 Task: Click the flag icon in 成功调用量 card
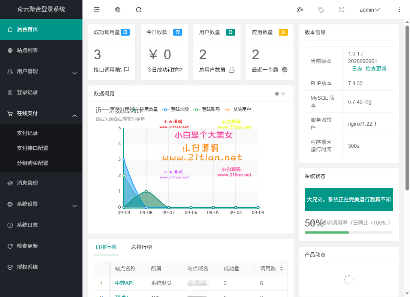pos(127,70)
